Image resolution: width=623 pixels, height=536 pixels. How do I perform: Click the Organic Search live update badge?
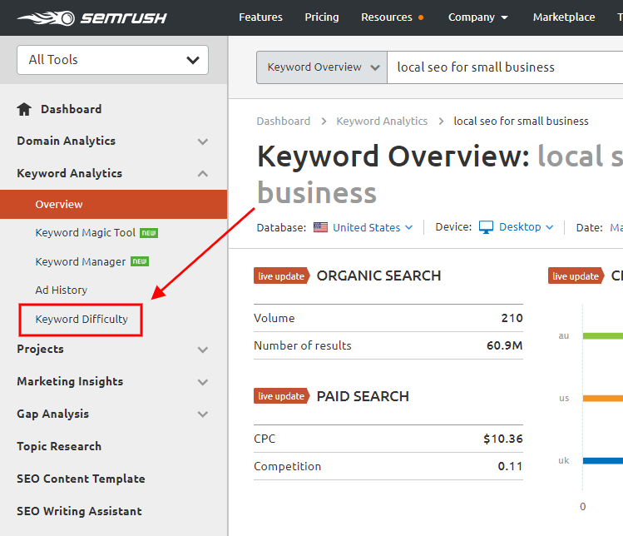coord(281,276)
